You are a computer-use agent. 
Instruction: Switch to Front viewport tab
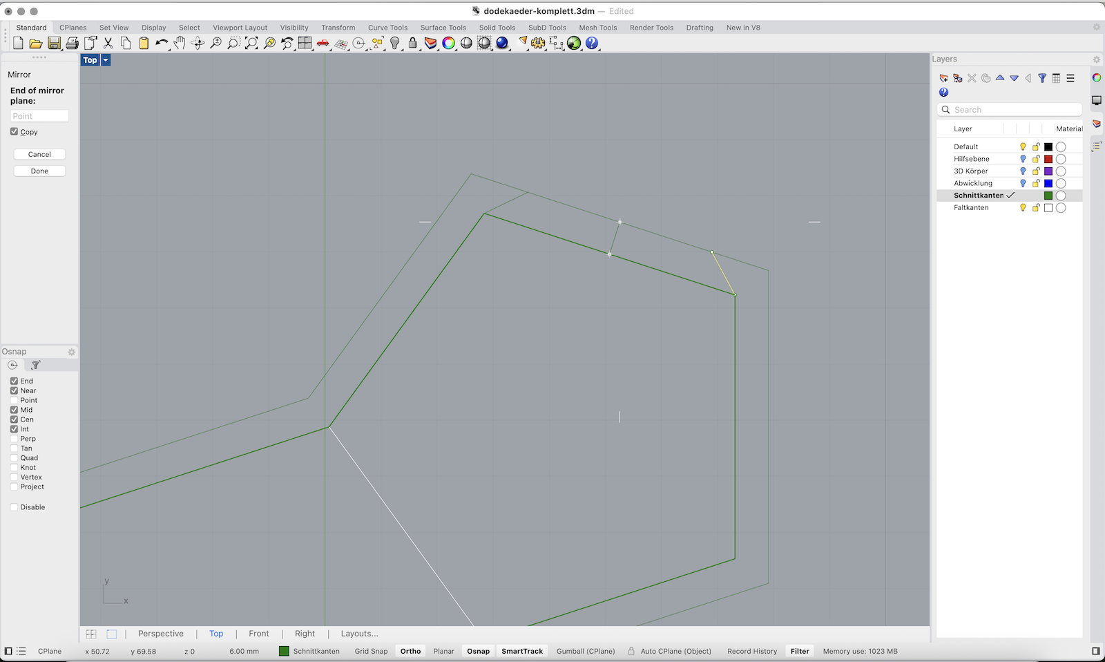tap(259, 634)
